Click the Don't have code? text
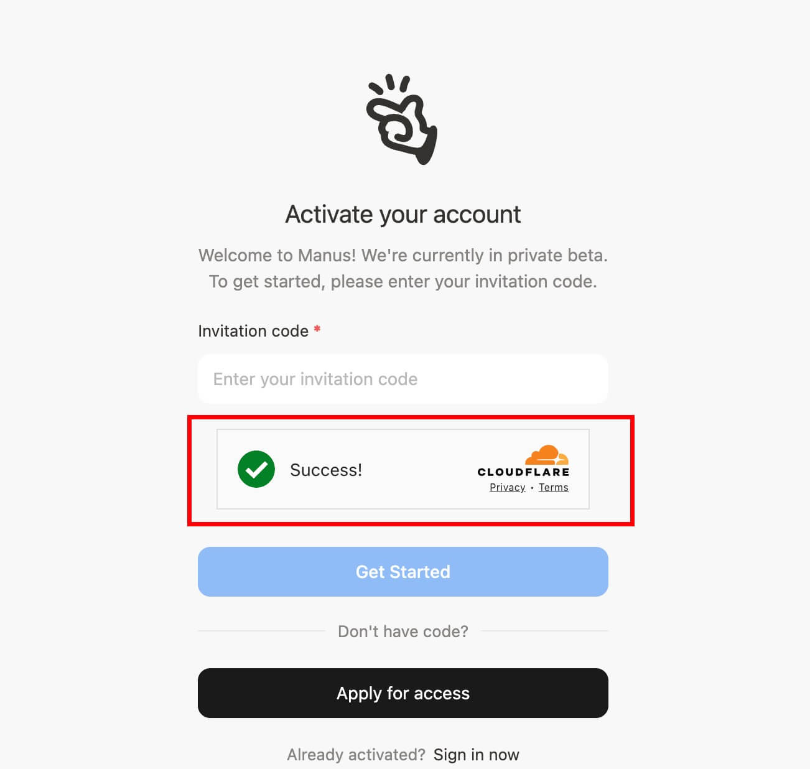This screenshot has width=810, height=769. coord(403,632)
